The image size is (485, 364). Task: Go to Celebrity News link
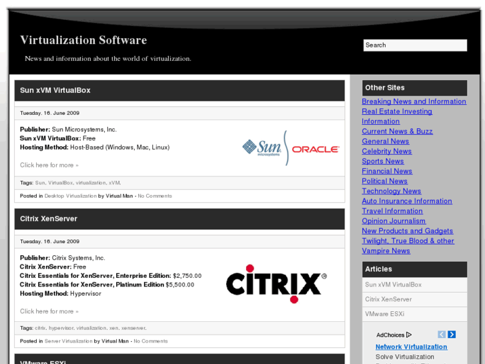click(x=387, y=151)
